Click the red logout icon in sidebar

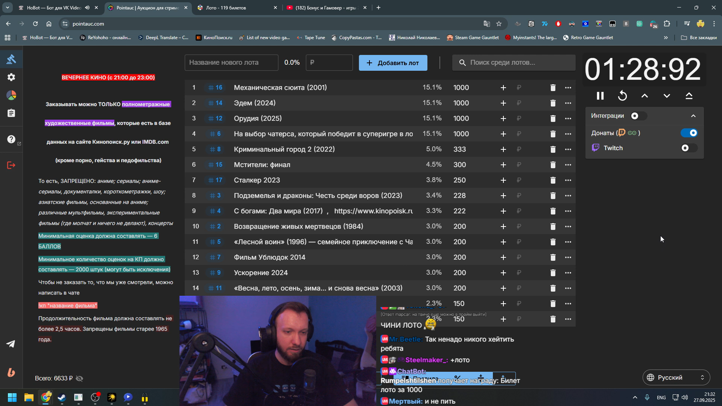[11, 165]
